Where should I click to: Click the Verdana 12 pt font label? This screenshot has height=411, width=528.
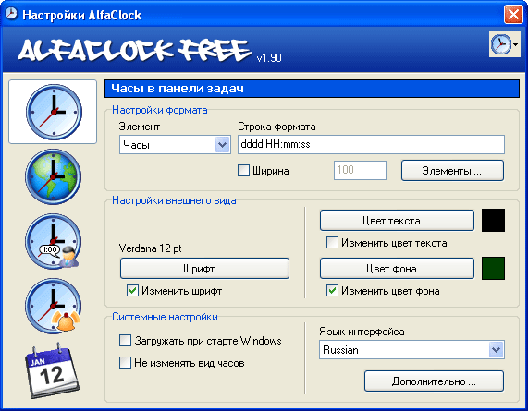[150, 248]
